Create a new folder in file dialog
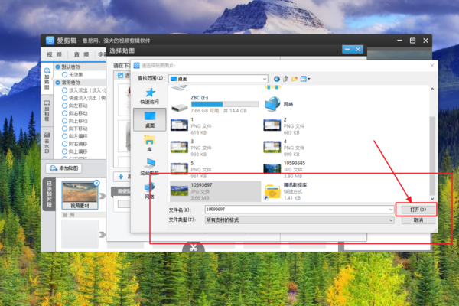 click(x=295, y=79)
